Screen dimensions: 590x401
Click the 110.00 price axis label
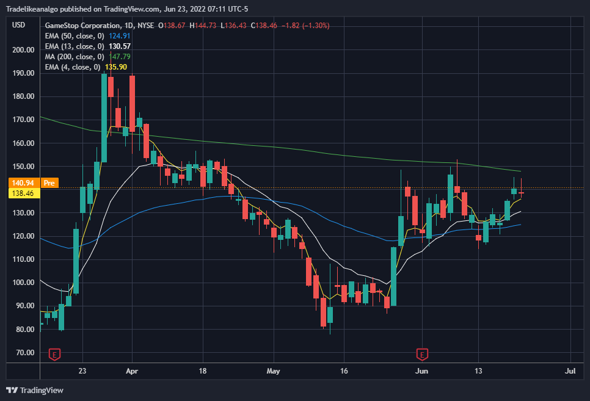(x=23, y=259)
